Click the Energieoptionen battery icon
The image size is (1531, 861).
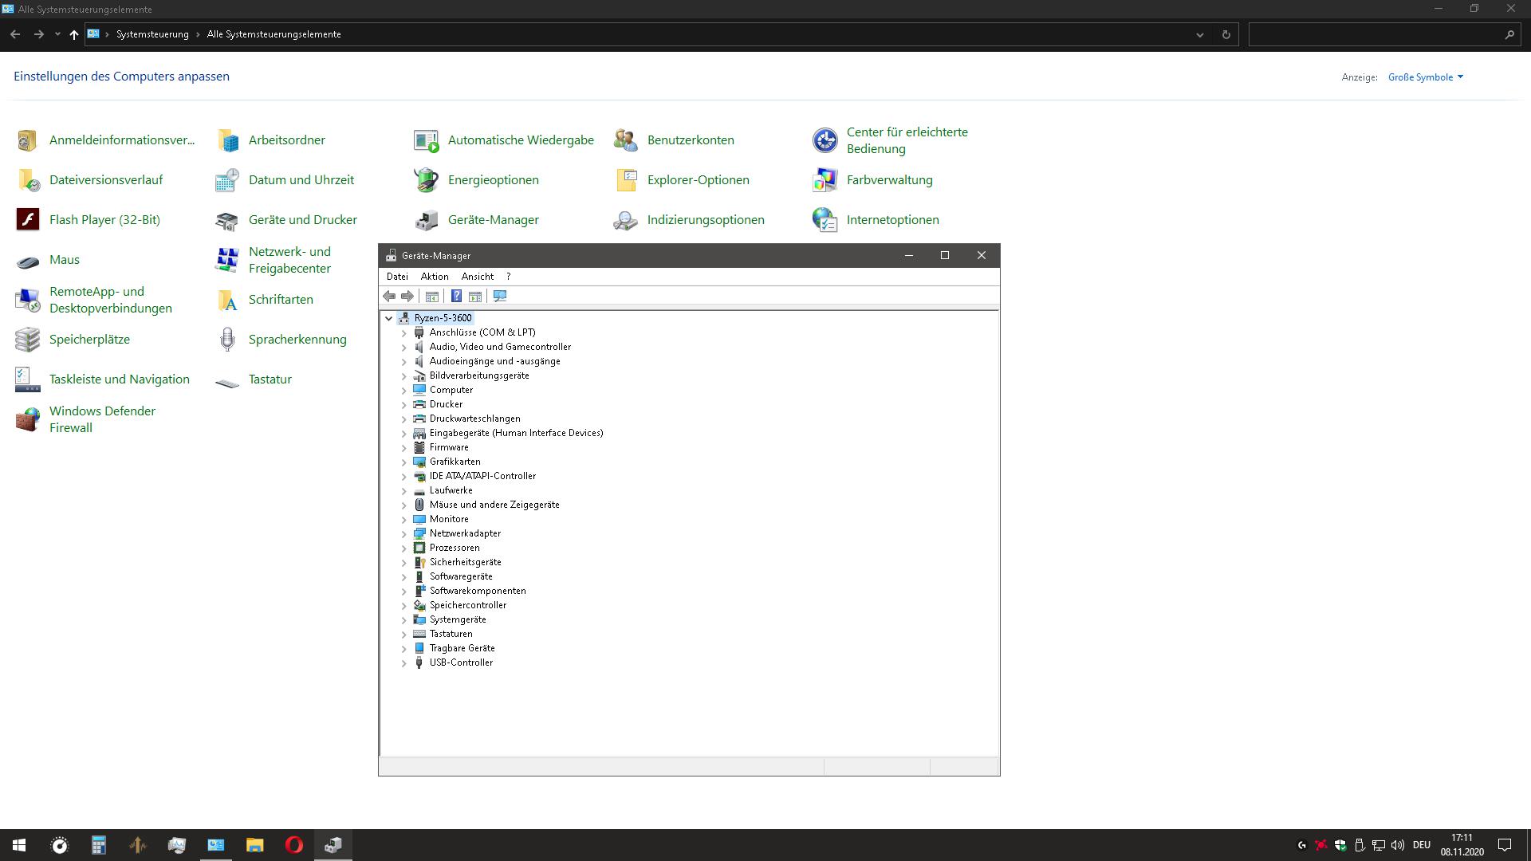(426, 180)
